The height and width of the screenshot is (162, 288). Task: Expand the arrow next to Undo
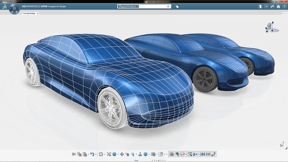[96, 154]
